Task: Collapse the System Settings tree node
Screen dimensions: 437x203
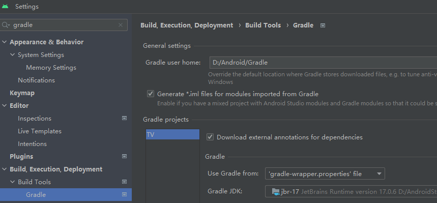Action: point(12,54)
